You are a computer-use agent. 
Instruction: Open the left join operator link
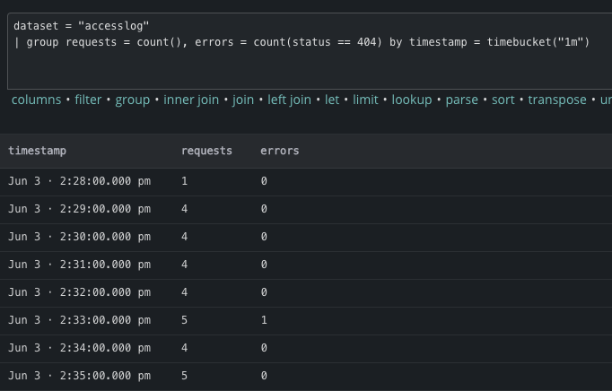289,100
